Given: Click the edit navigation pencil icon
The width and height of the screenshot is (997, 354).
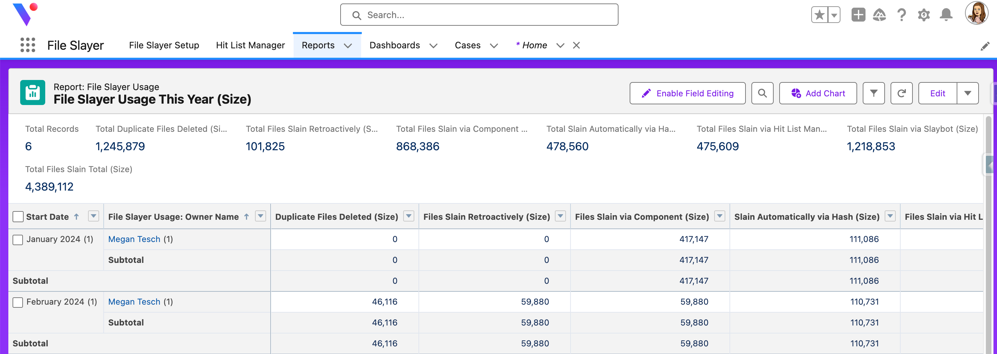Looking at the screenshot, I should click(x=985, y=47).
